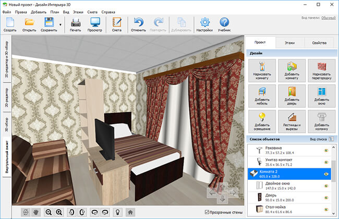This screenshot has height=219, width=339.
Task: Select the Раковина object row
Action: click(x=289, y=151)
